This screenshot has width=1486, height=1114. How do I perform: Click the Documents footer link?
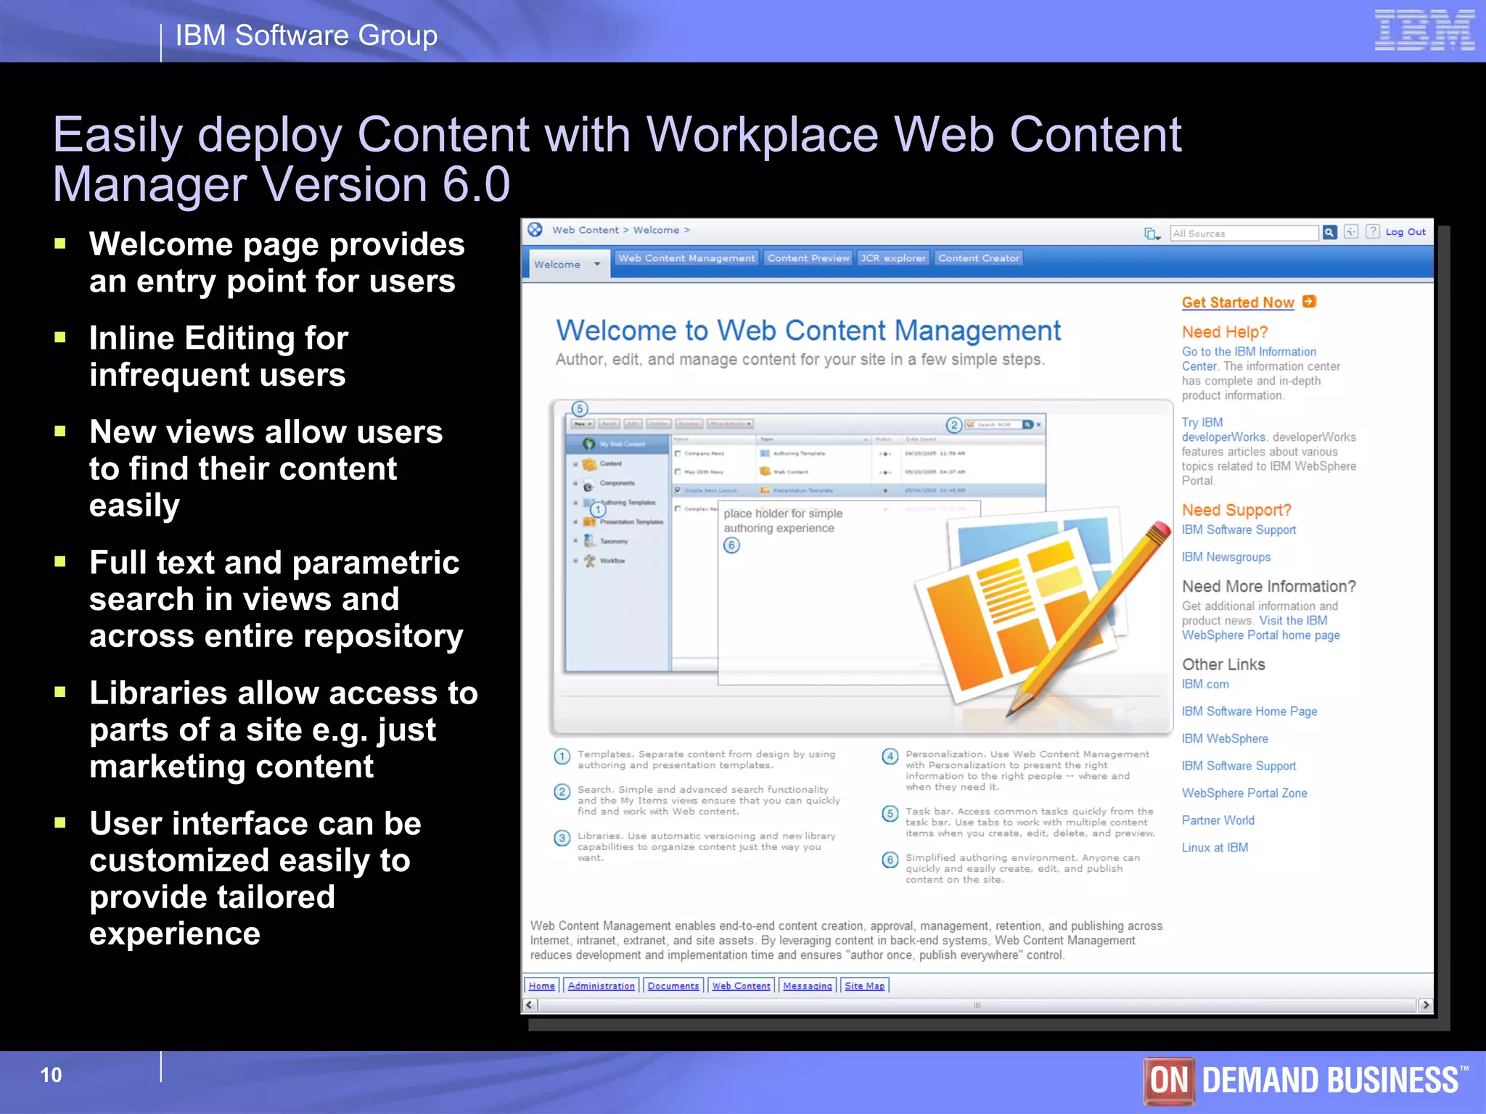[x=673, y=986]
